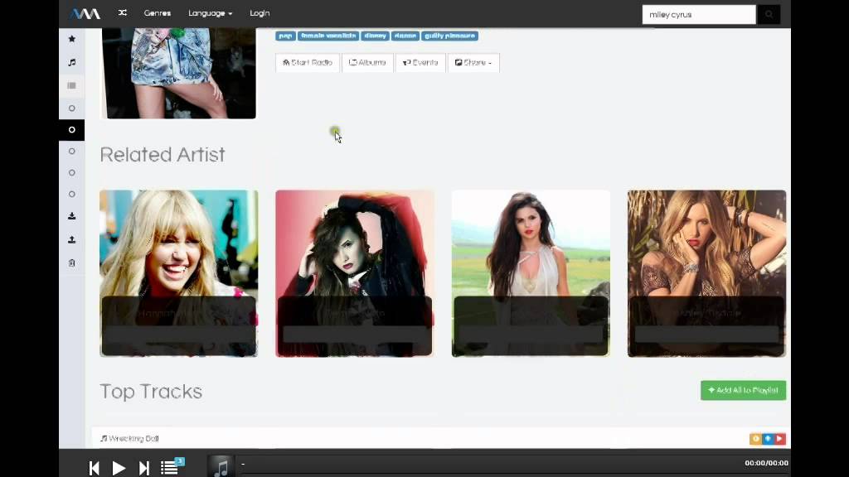Select the pop tag

(x=285, y=36)
